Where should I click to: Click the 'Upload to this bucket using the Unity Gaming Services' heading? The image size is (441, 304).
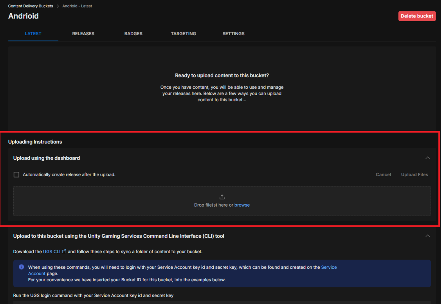[x=119, y=236]
